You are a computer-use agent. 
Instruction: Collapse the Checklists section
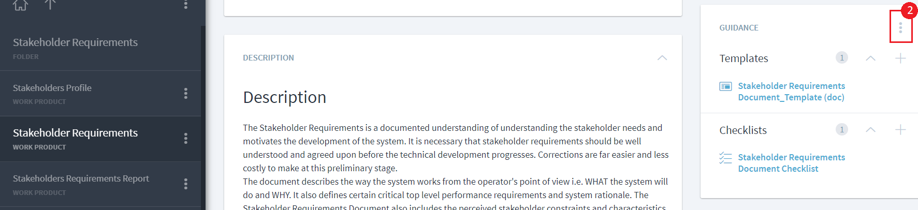click(x=870, y=129)
